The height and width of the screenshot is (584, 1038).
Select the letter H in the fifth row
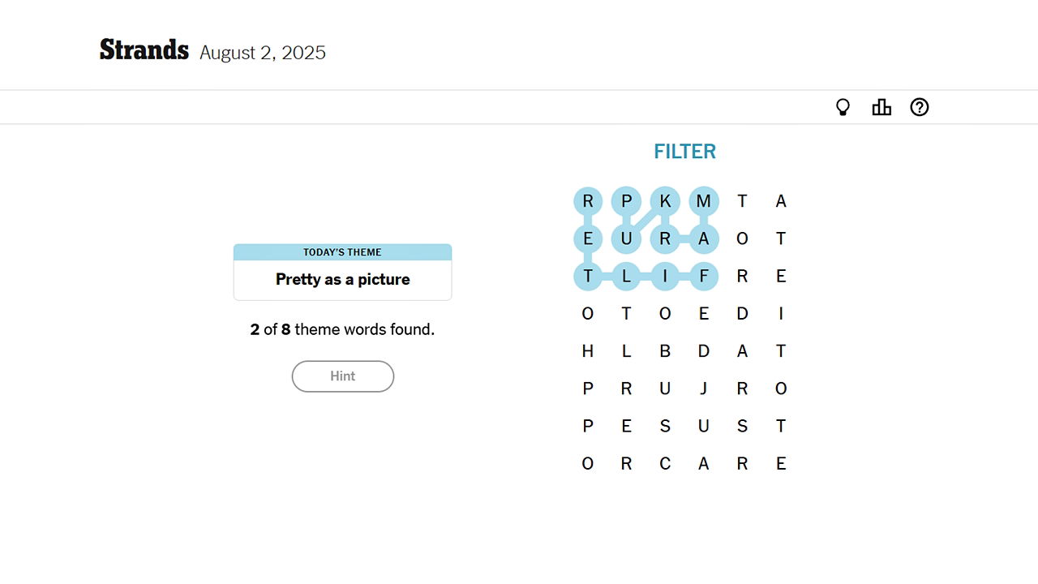[x=588, y=350]
